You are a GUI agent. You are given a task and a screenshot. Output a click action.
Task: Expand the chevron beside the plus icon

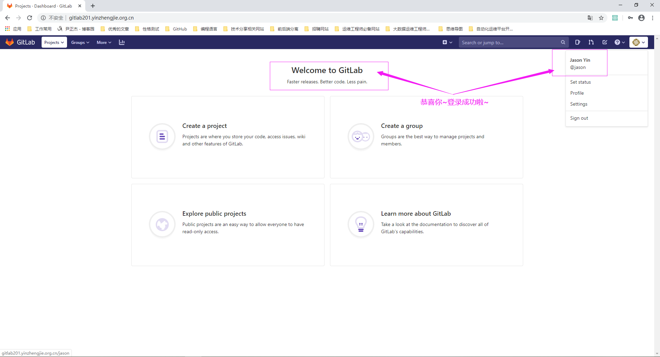pyautogui.click(x=451, y=43)
